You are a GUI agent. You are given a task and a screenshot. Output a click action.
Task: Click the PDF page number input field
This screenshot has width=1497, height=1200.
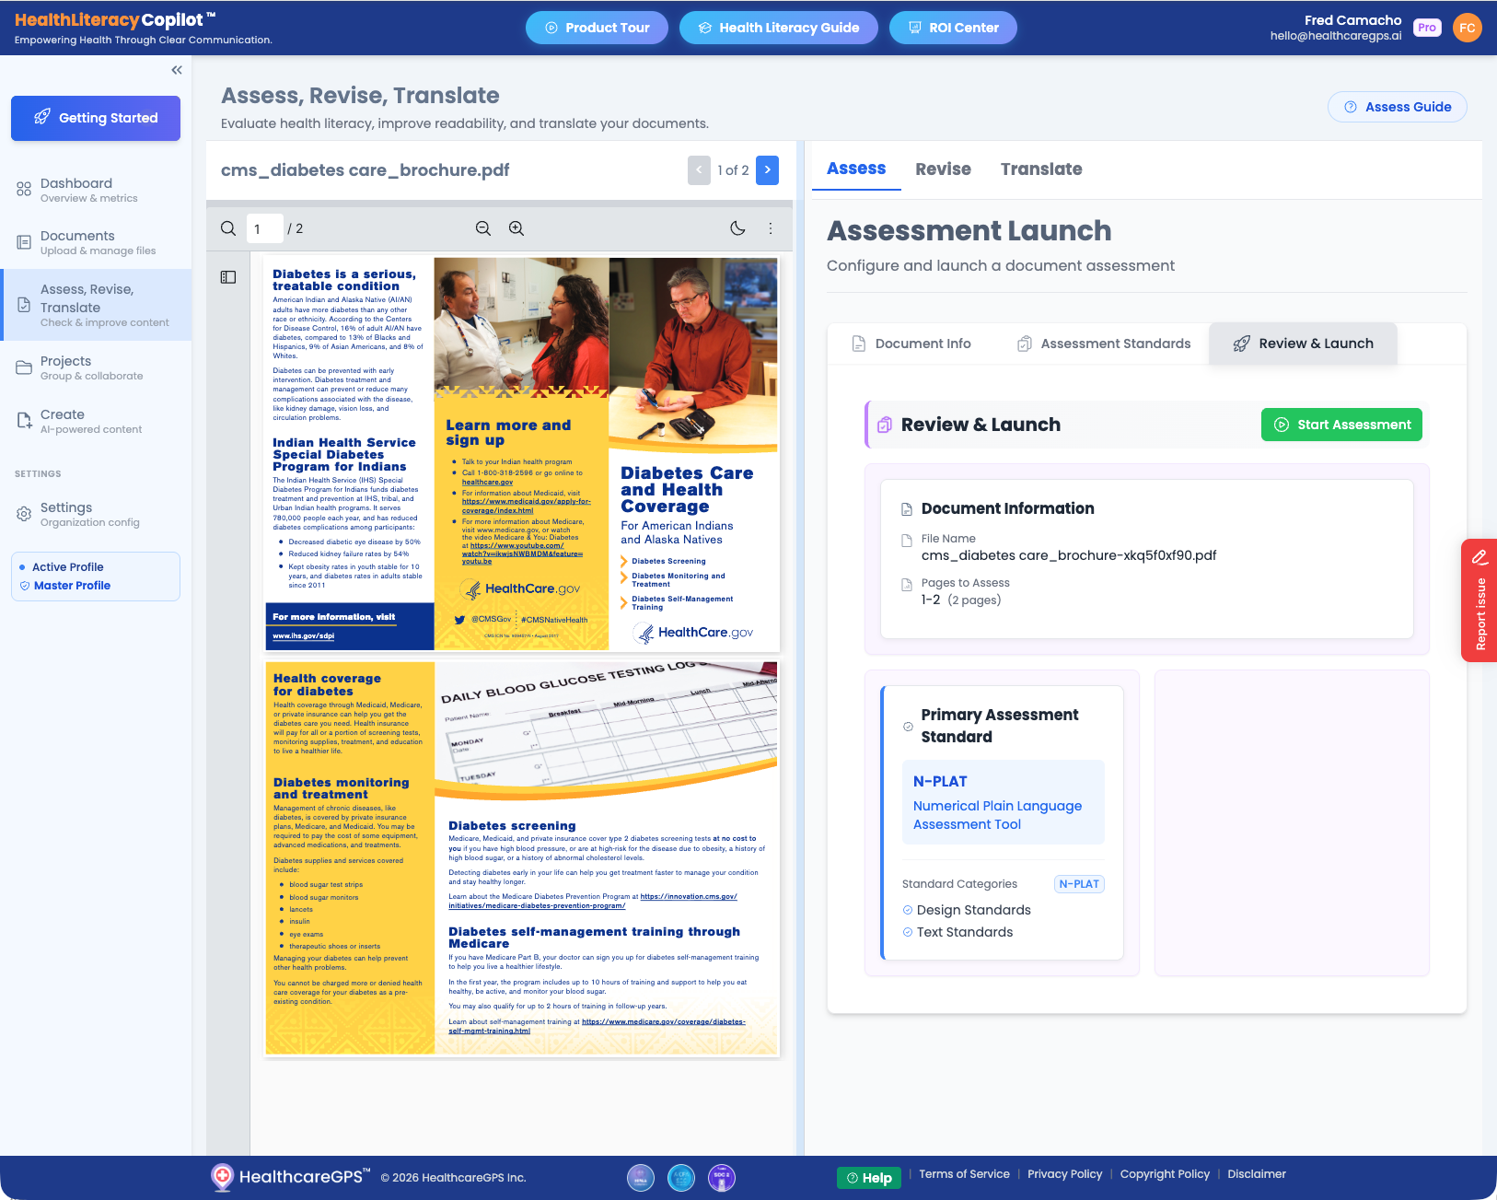pyautogui.click(x=264, y=227)
